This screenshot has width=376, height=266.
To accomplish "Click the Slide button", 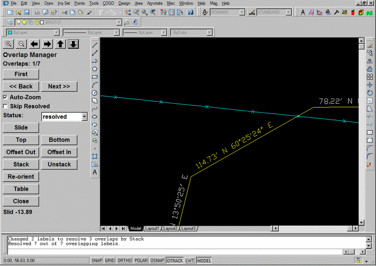I will pos(21,128).
